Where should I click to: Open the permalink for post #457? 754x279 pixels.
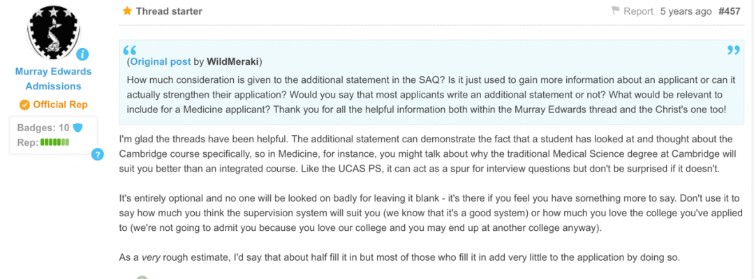(729, 11)
